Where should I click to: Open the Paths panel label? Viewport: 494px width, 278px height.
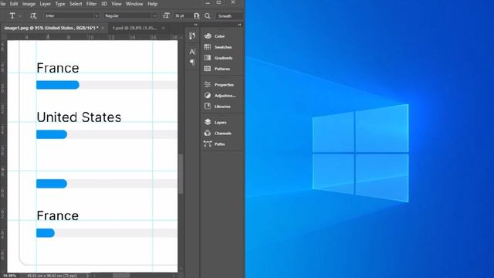[x=219, y=144]
